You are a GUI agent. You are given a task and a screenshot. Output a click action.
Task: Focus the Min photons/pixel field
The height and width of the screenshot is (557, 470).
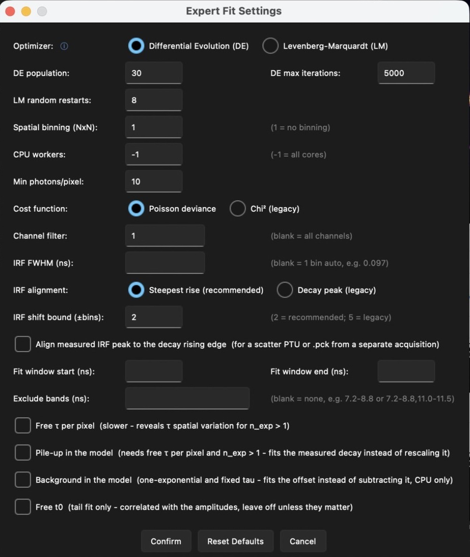pos(154,182)
